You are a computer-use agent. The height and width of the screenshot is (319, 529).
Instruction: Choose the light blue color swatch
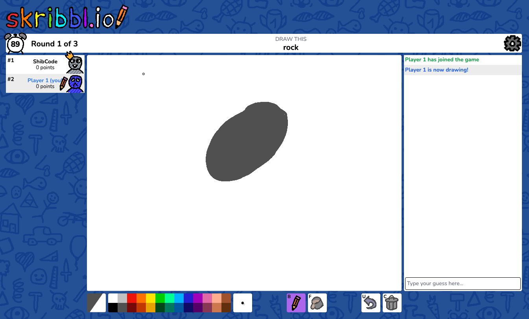pos(179,298)
